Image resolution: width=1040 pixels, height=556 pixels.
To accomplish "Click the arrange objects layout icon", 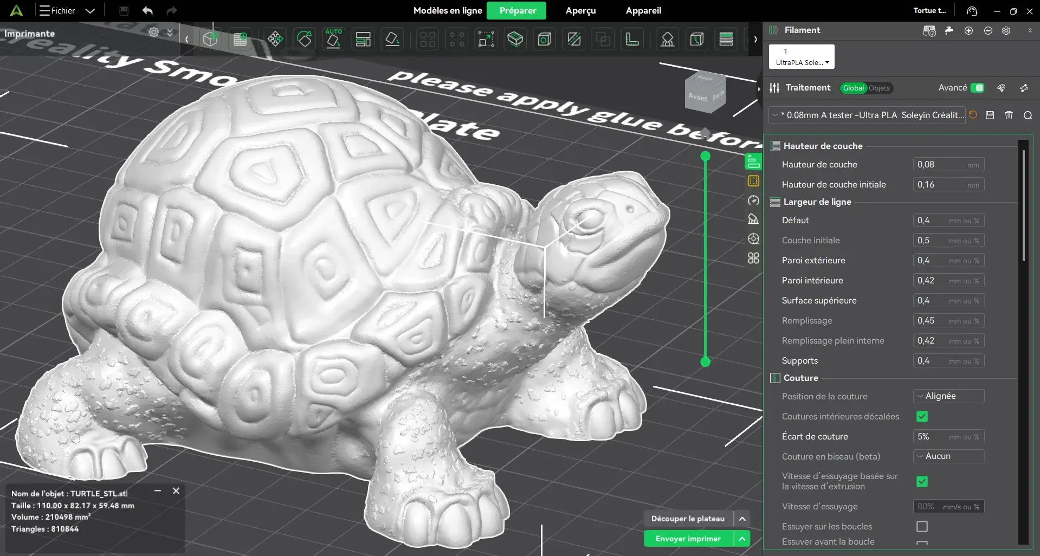I will click(363, 39).
